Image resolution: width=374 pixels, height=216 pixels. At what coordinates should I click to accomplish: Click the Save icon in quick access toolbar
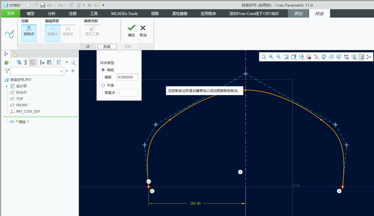click(43, 5)
